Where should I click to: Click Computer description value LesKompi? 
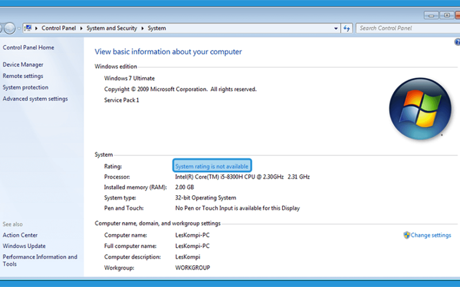point(188,257)
